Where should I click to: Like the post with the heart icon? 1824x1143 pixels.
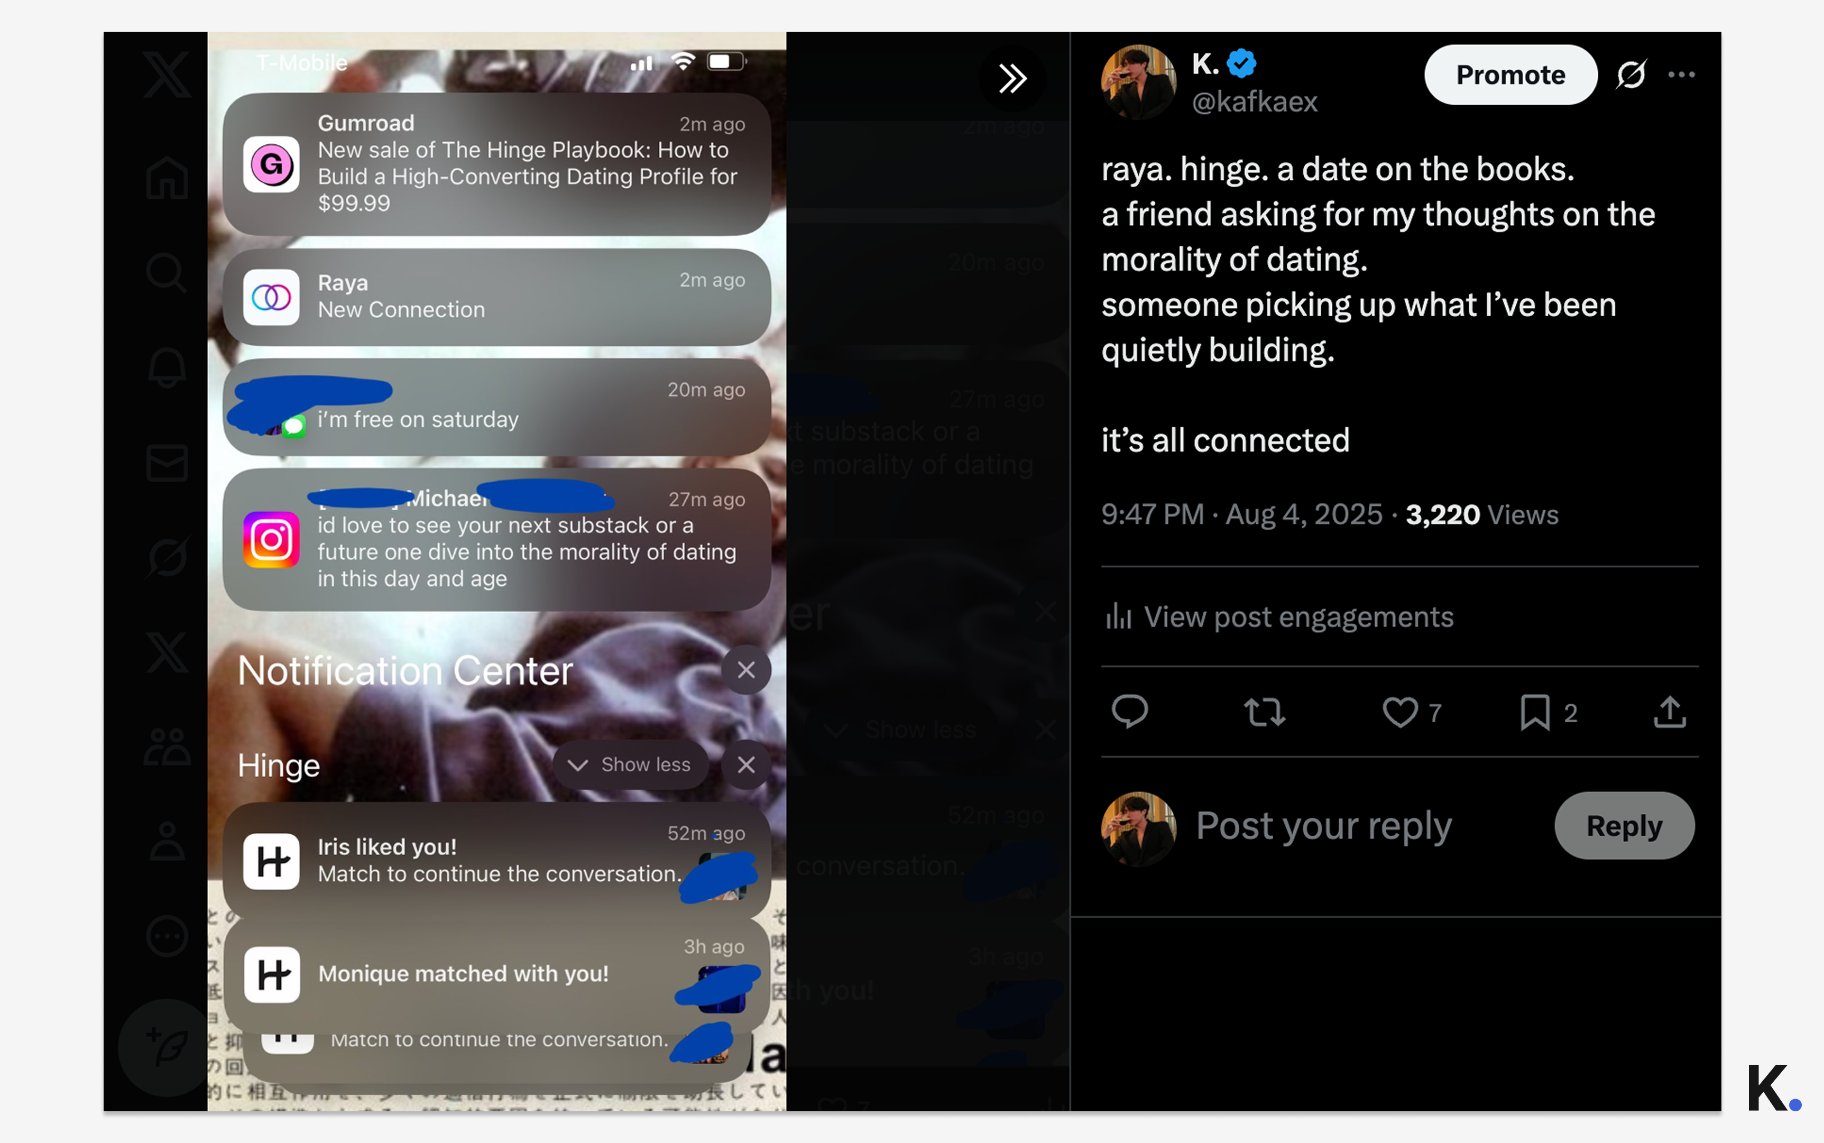1400,712
